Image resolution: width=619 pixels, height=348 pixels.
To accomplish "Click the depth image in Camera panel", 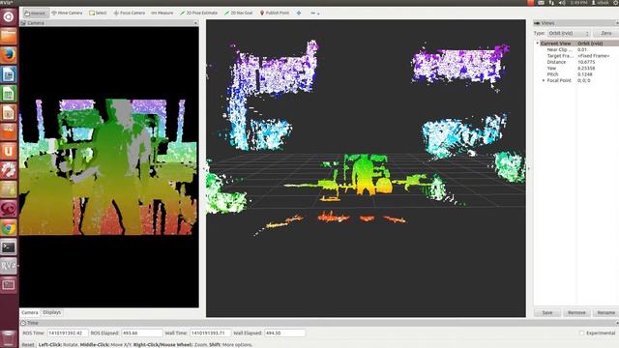I will tap(108, 167).
